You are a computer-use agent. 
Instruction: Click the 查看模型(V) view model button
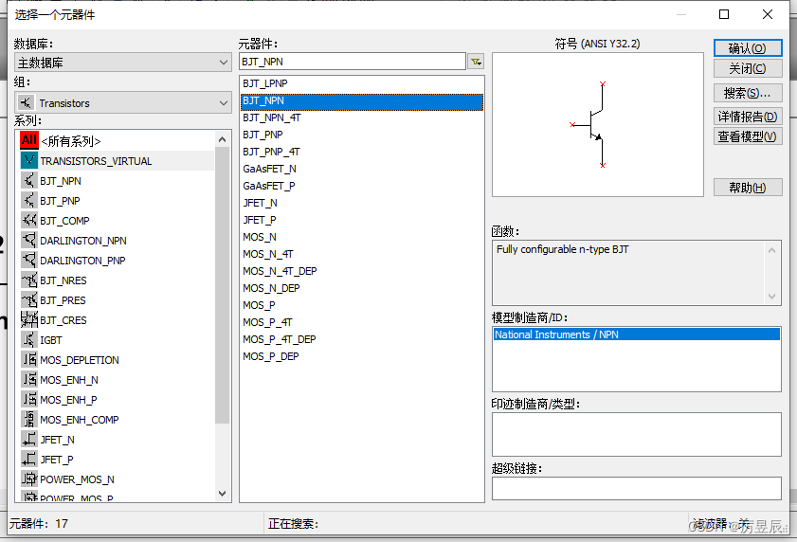coord(747,136)
